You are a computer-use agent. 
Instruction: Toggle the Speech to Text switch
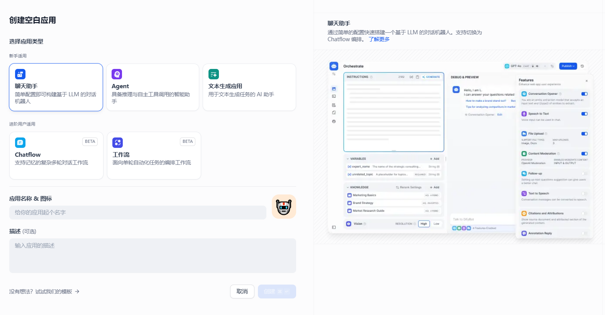[x=584, y=114]
